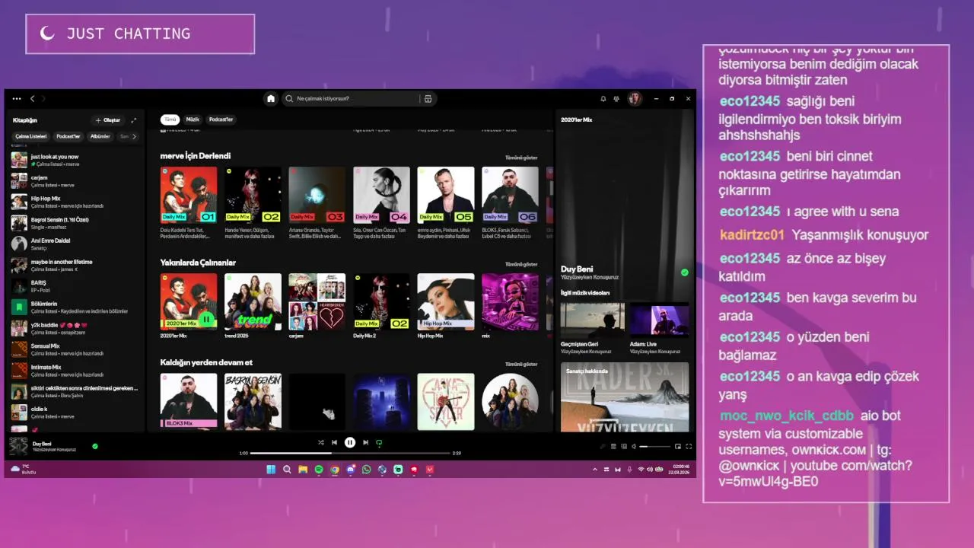Expand the library with the arrows icon
This screenshot has height=548, width=974.
(x=134, y=120)
